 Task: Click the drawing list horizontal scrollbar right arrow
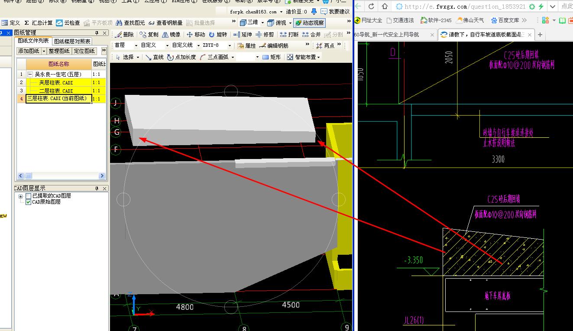click(x=102, y=176)
